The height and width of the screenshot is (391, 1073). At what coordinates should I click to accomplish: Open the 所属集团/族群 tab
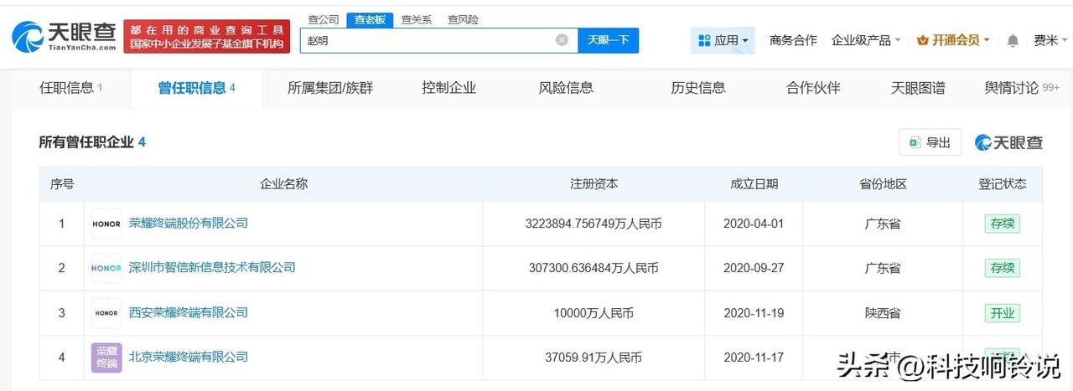[330, 88]
